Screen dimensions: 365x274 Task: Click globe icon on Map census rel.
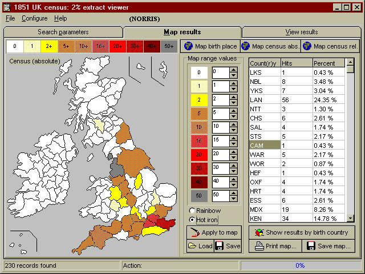307,46
